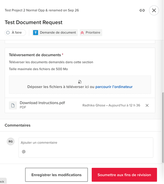Open the Prioritaire priority chip
164x184 pixels.
tap(91, 33)
